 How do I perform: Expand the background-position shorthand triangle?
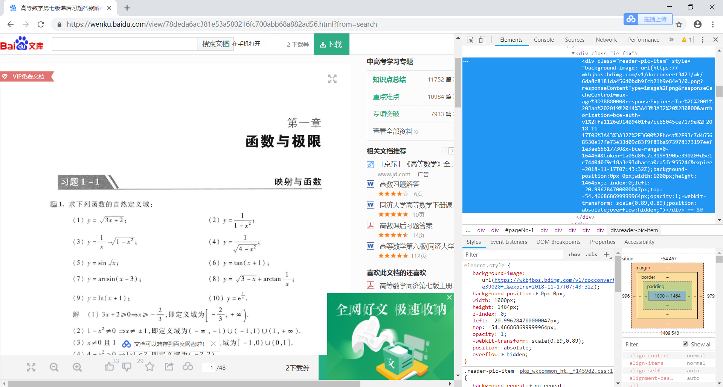[x=537, y=293]
